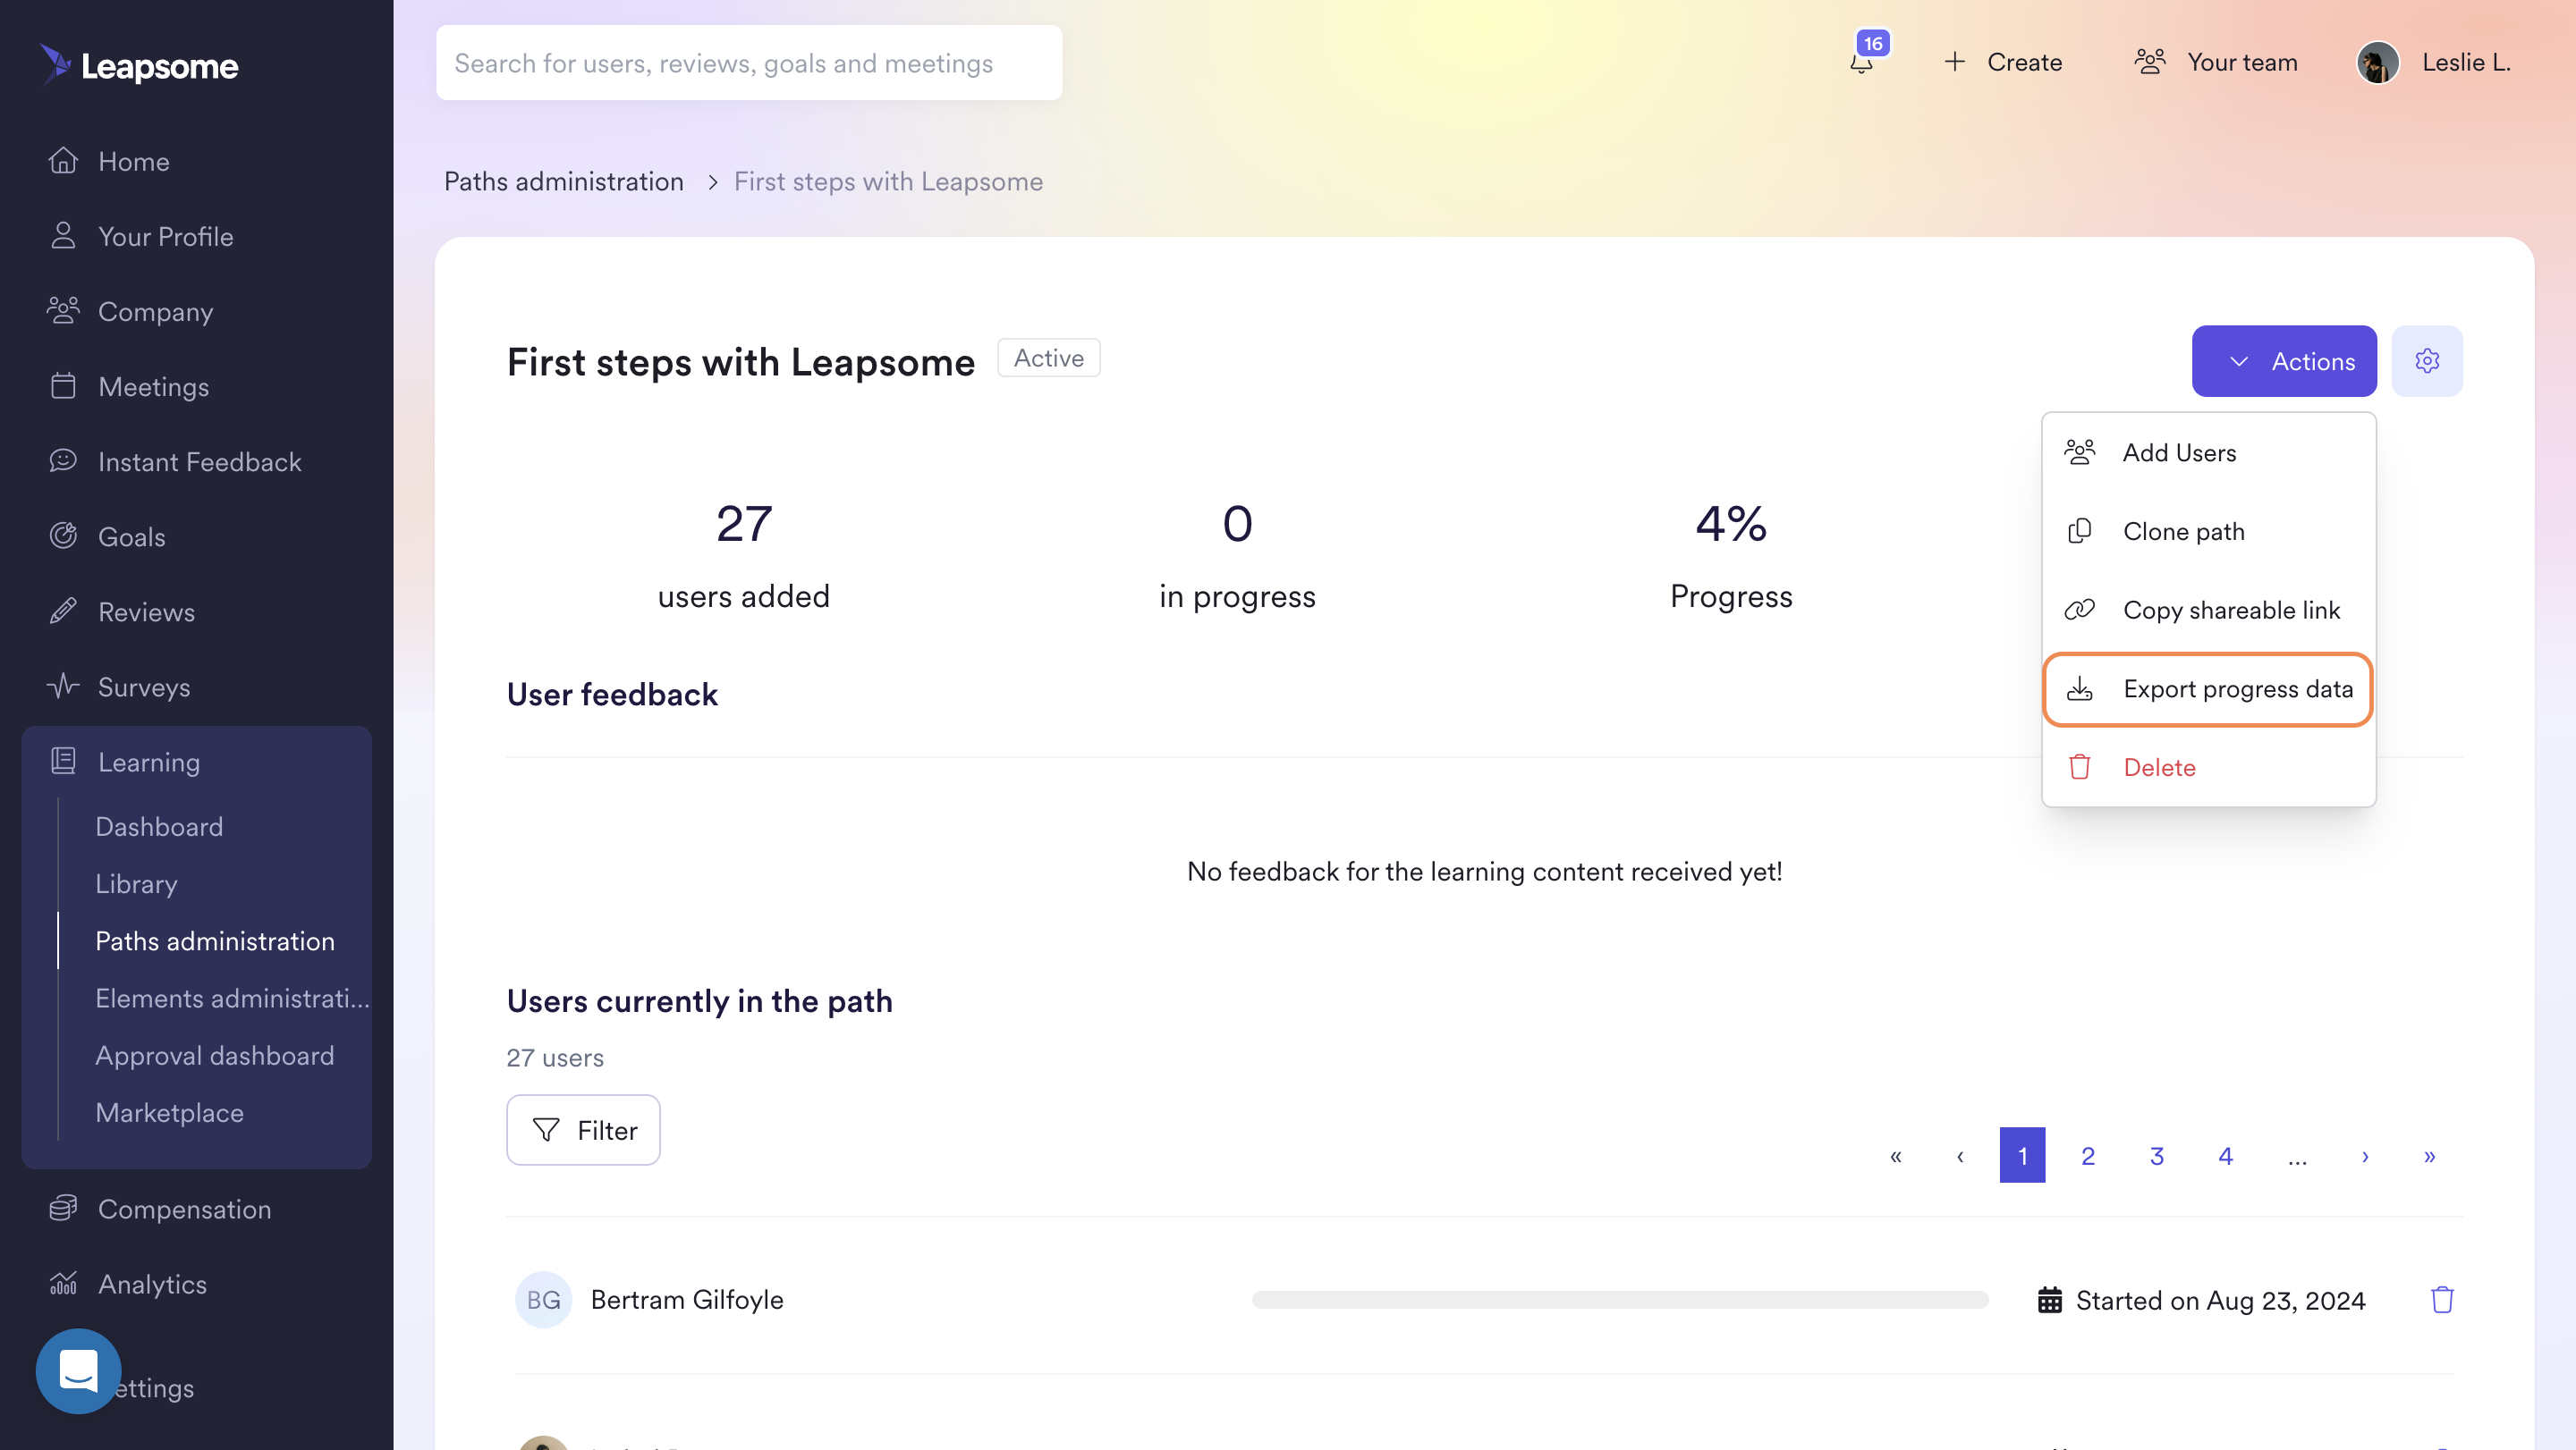Click First steps with Leapsome breadcrumb
This screenshot has height=1450, width=2576.
[x=888, y=181]
